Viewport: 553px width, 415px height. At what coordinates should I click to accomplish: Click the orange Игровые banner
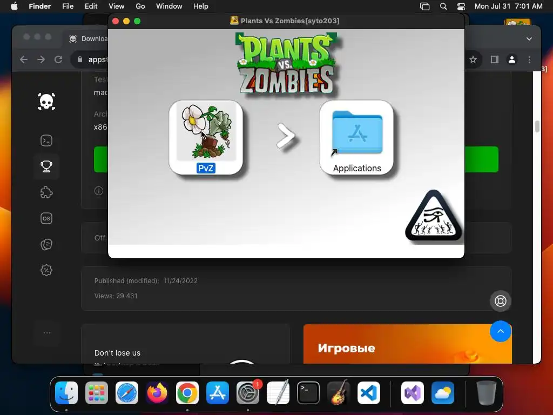coord(407,344)
